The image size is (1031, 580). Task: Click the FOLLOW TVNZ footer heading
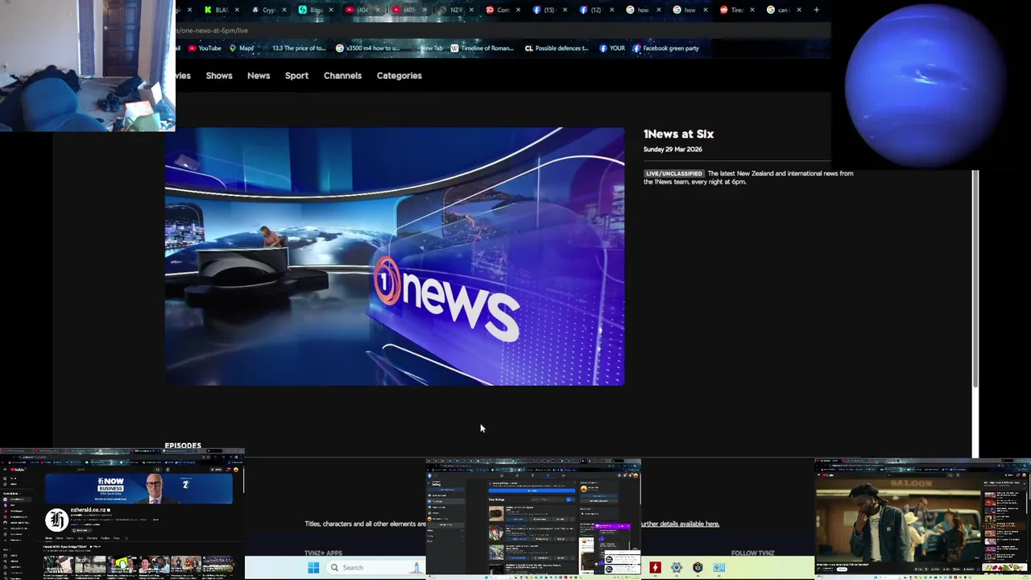point(752,553)
